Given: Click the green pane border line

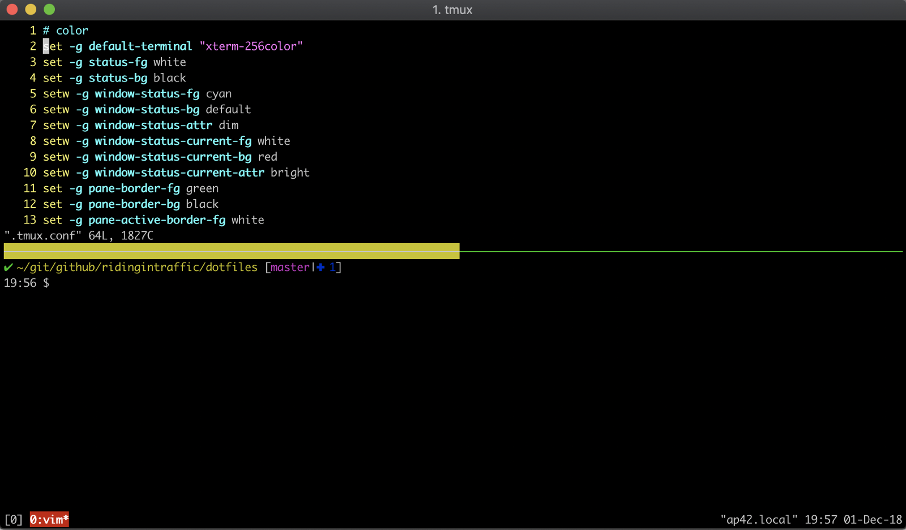Looking at the screenshot, I should pyautogui.click(x=679, y=251).
